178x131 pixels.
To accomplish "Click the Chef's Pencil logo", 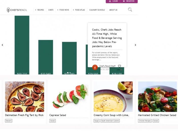I will 17,10.
